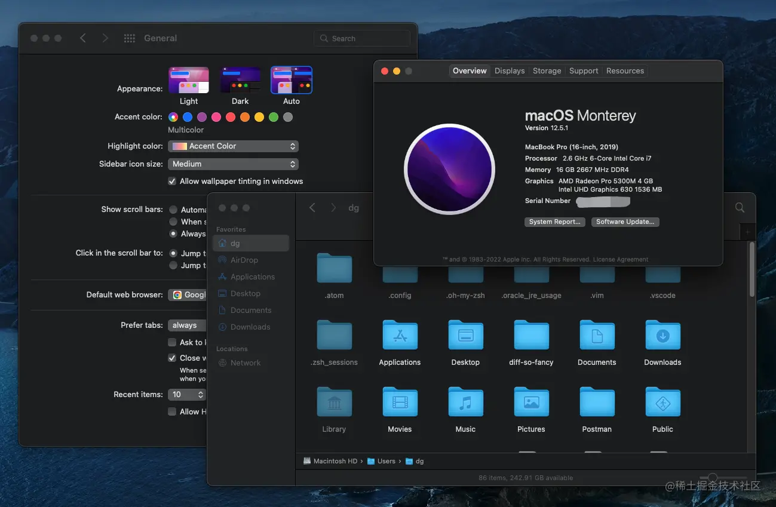This screenshot has width=776, height=507.
Task: Click the System Report button
Action: pyautogui.click(x=554, y=222)
